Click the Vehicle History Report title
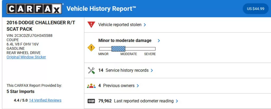This screenshot has height=109, width=271. (x=101, y=9)
